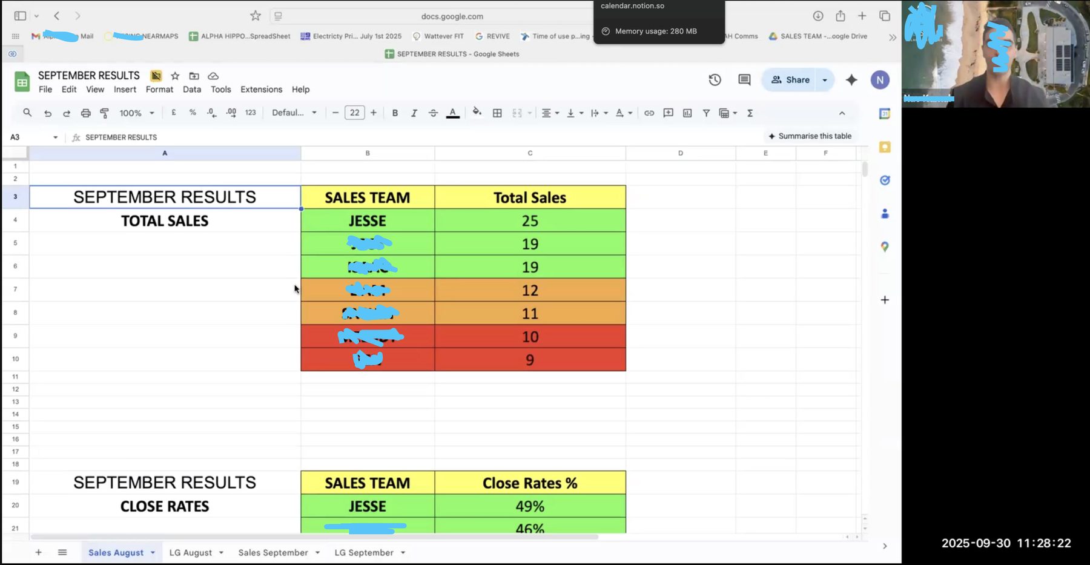Viewport: 1090px width, 565px height.
Task: Increase the font size
Action: click(x=374, y=113)
